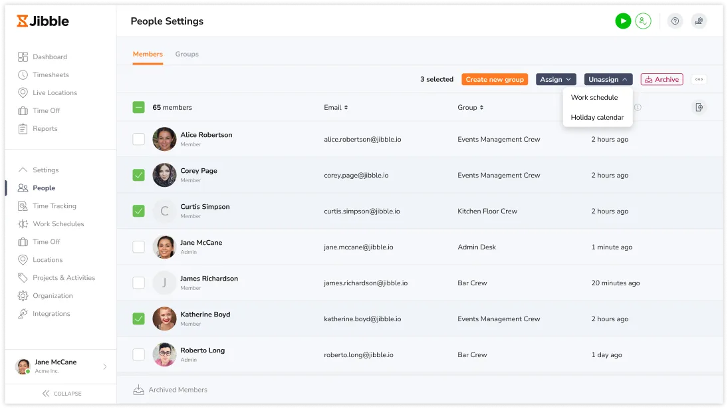
Task: Collapse the Unassign dropdown
Action: coord(608,80)
